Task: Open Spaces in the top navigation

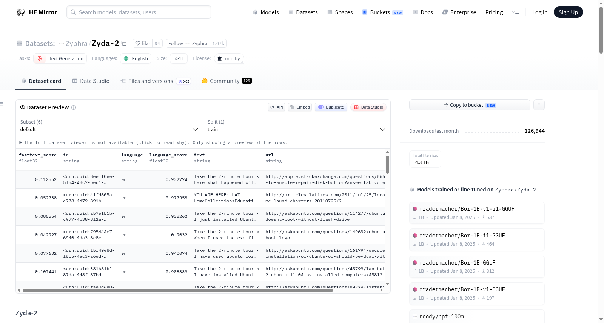Action: pyautogui.click(x=340, y=12)
